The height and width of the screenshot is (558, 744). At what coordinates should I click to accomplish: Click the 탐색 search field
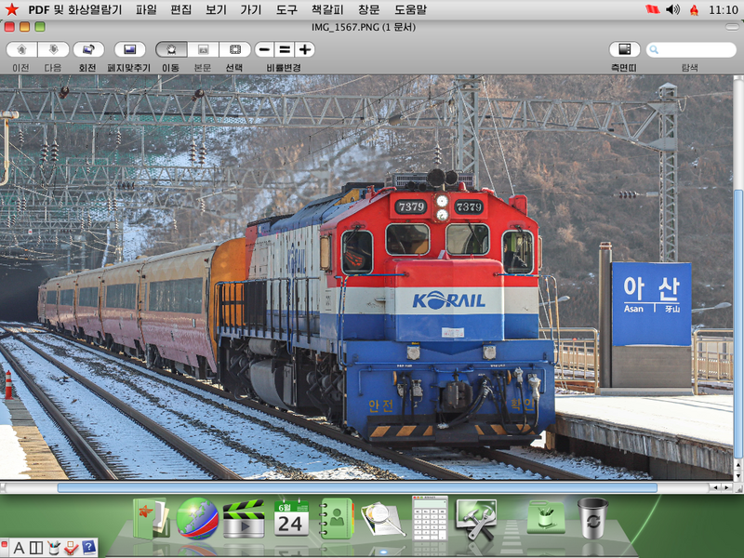(691, 49)
